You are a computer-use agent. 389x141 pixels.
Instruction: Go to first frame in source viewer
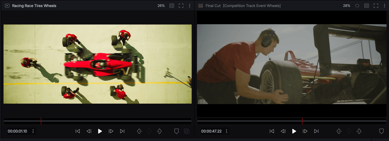[78, 131]
